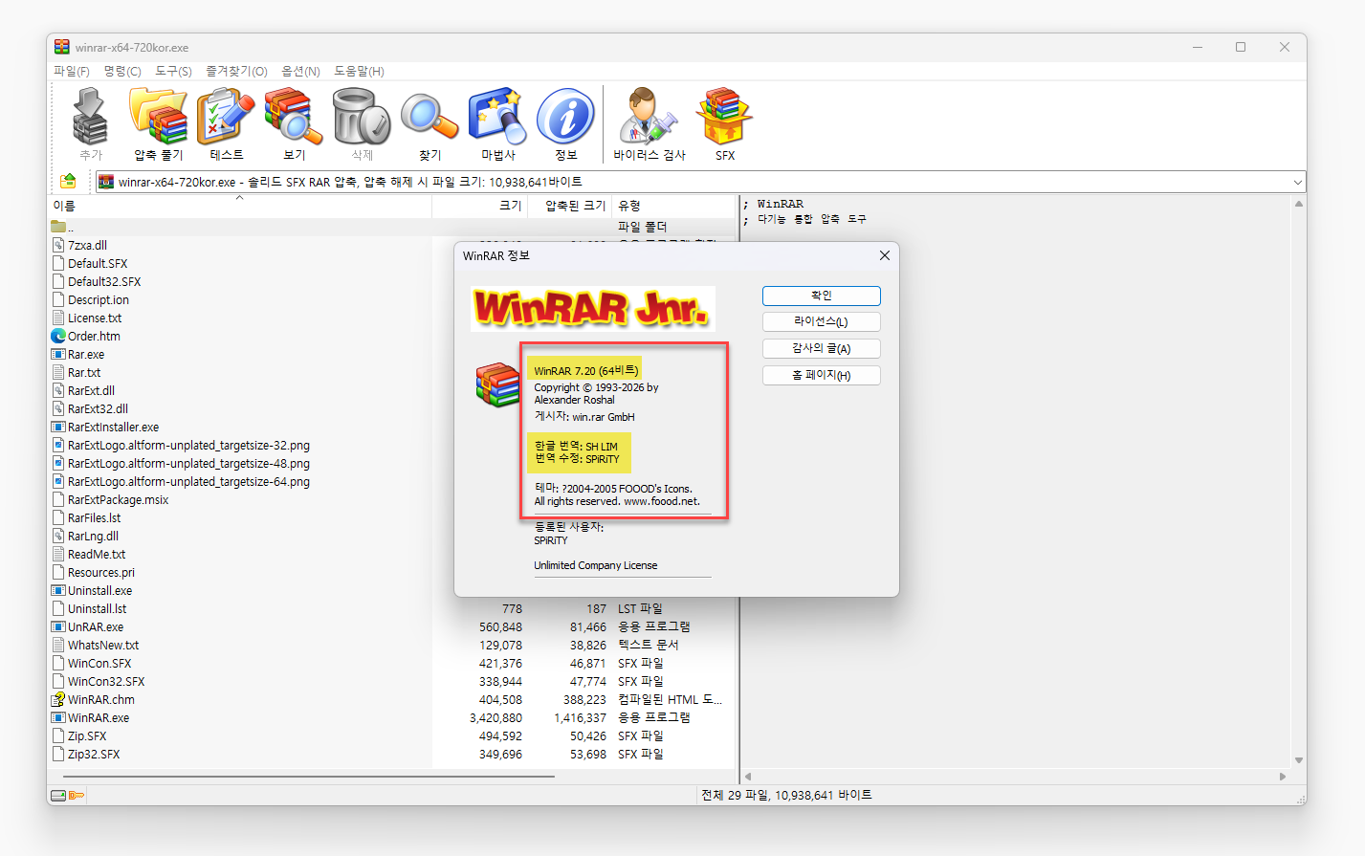The width and height of the screenshot is (1365, 856).
Task: Click the drive icon in status bar
Action: (58, 795)
